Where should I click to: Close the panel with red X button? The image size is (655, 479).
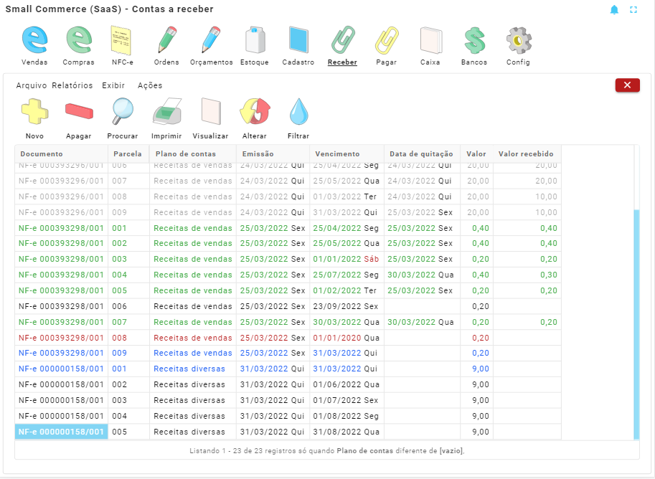(627, 85)
